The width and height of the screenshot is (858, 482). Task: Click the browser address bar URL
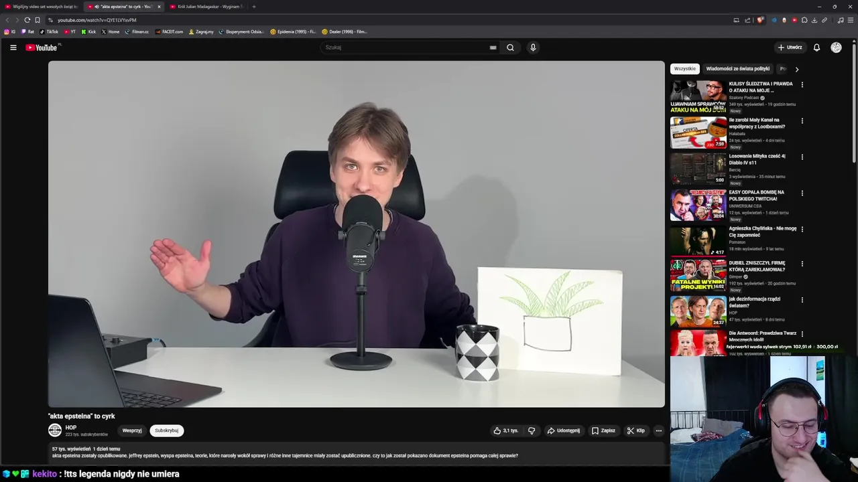coord(97,20)
